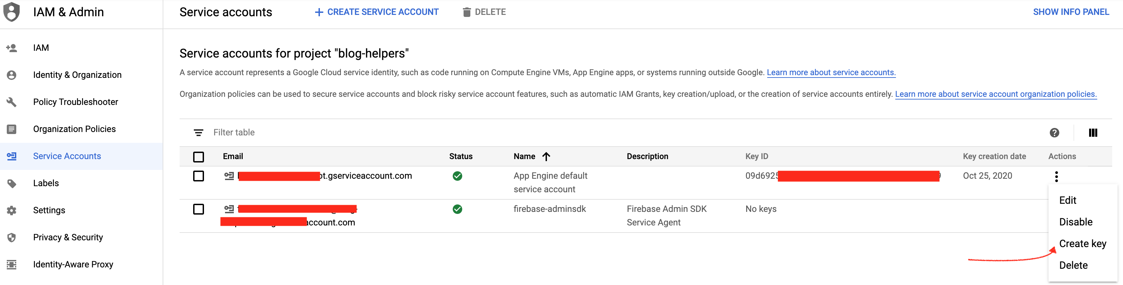Click the trash icon next to DELETE

[x=467, y=12]
